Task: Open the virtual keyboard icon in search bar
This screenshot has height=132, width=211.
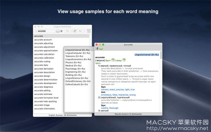Action: click(x=58, y=31)
